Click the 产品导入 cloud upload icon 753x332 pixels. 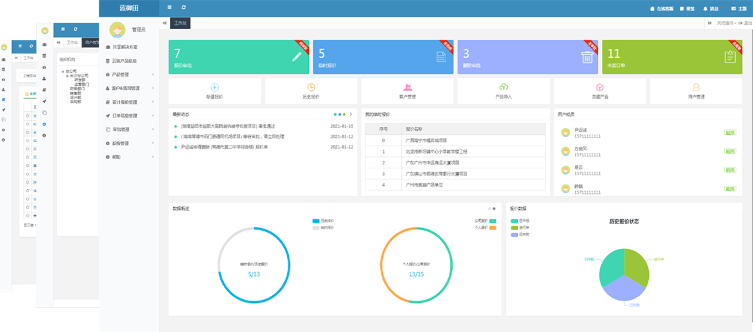504,87
